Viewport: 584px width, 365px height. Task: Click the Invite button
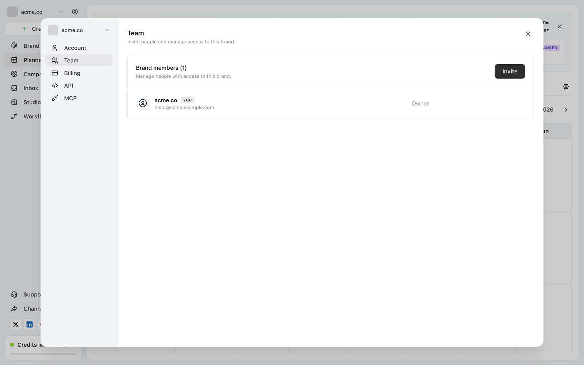coord(510,72)
